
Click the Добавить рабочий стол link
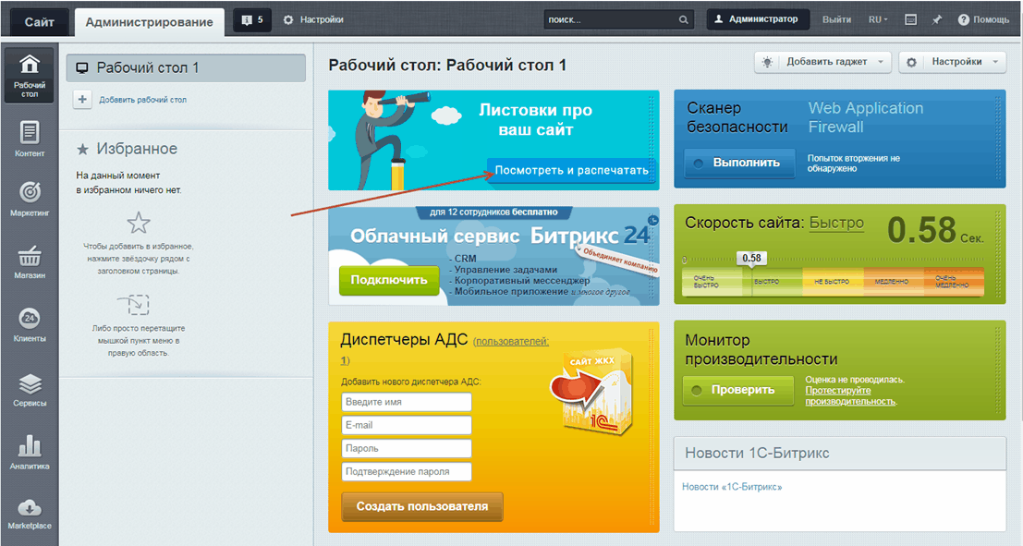point(143,100)
